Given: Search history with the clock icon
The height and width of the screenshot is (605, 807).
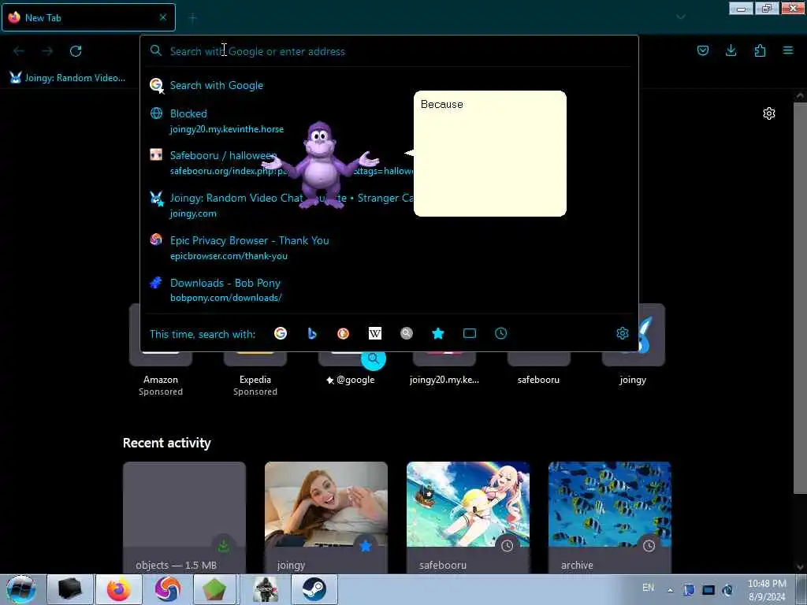Looking at the screenshot, I should pyautogui.click(x=500, y=333).
